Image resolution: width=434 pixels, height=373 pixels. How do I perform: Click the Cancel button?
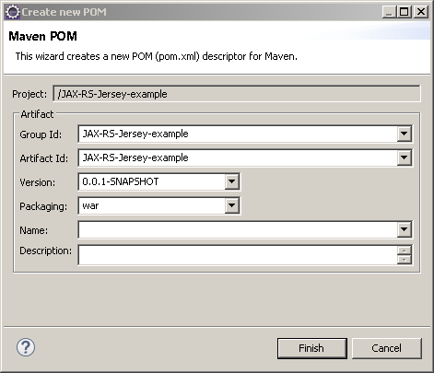387,348
